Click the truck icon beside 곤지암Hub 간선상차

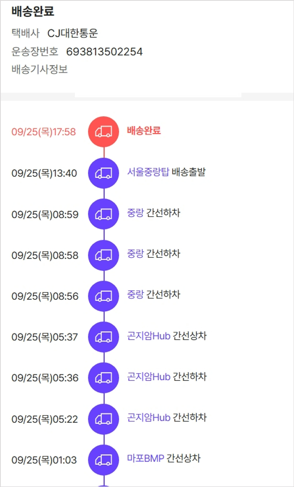(103, 337)
